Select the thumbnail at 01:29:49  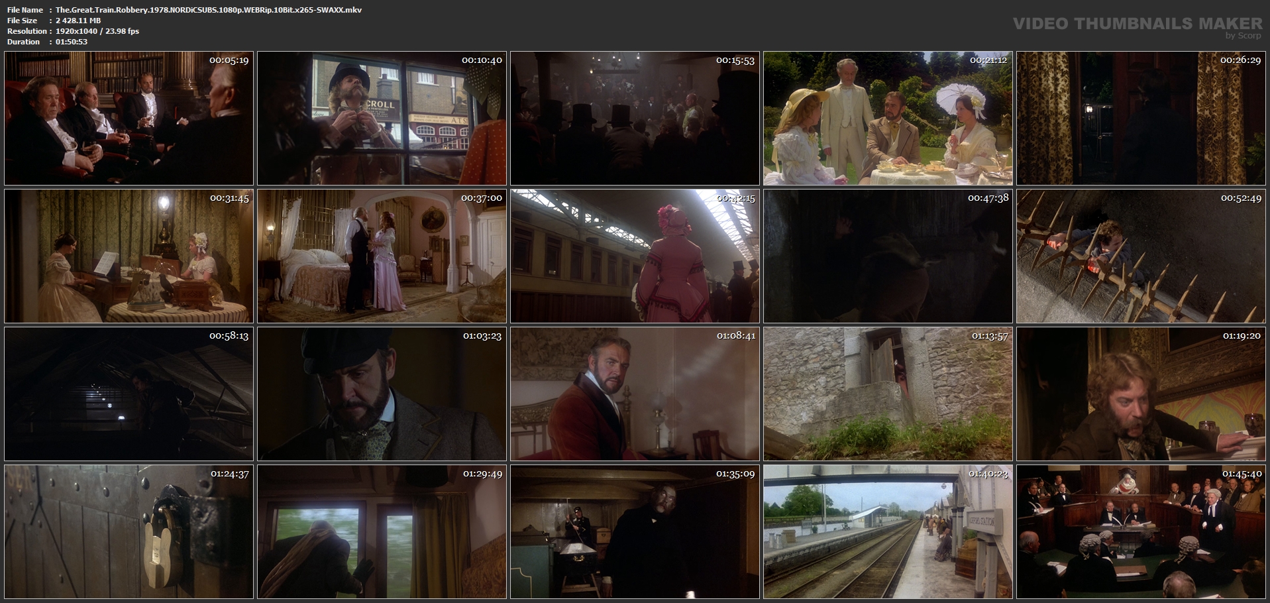(382, 531)
